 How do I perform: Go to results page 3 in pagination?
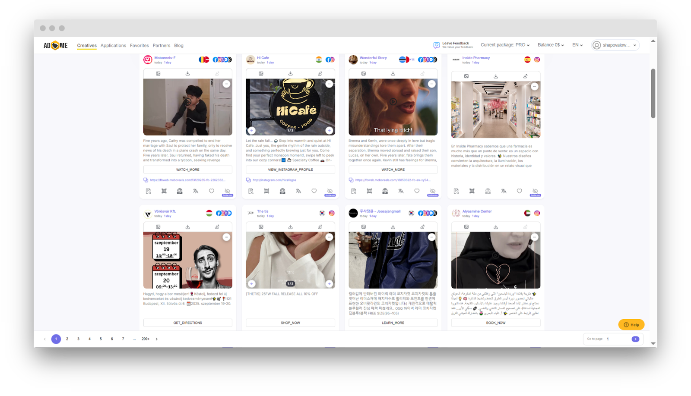coord(78,339)
